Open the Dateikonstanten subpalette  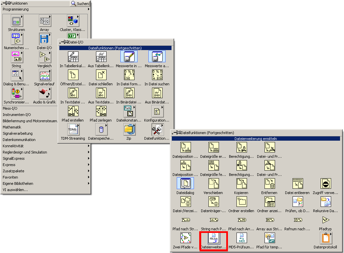tap(129, 111)
